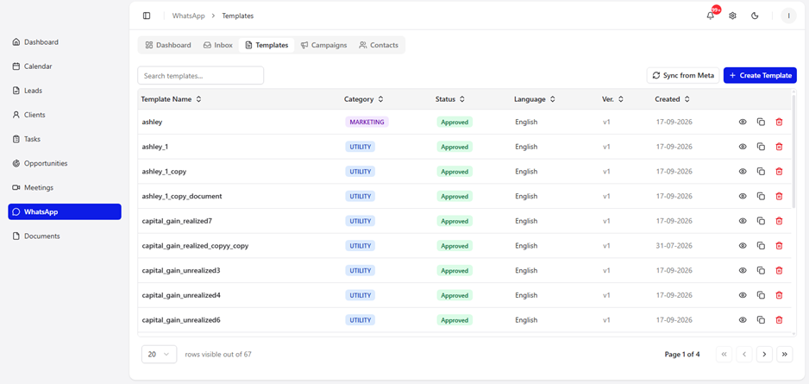Preview the ashley_1 template
The image size is (809, 384).
click(x=743, y=147)
